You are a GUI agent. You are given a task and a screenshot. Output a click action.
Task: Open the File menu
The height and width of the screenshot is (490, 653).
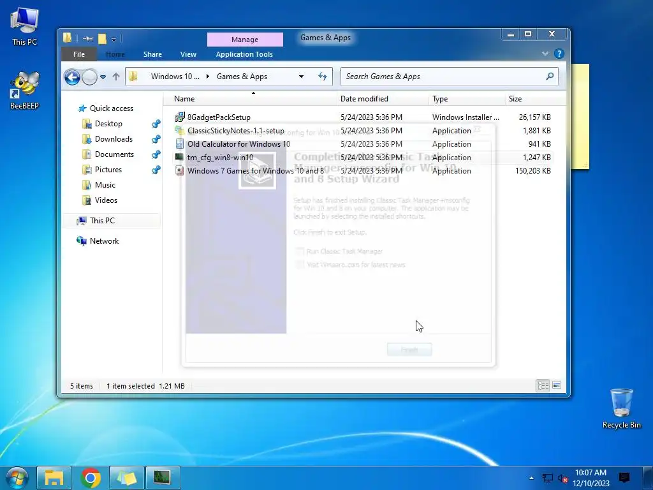pos(78,54)
